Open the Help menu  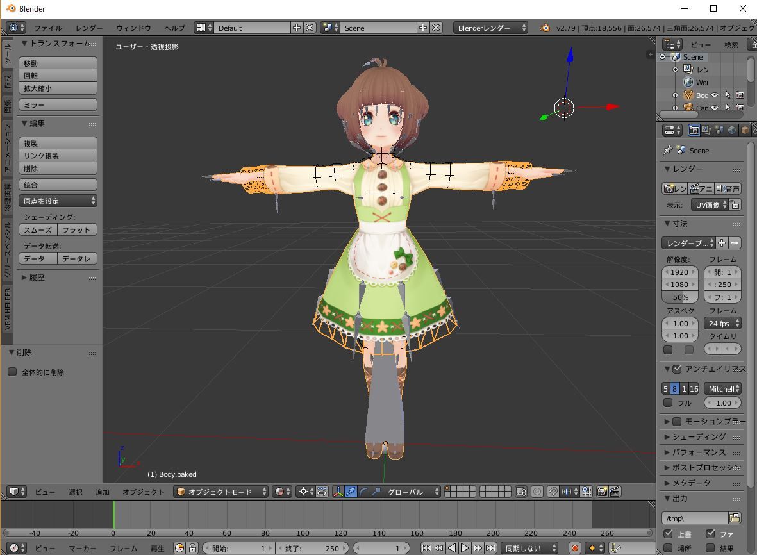(x=174, y=28)
